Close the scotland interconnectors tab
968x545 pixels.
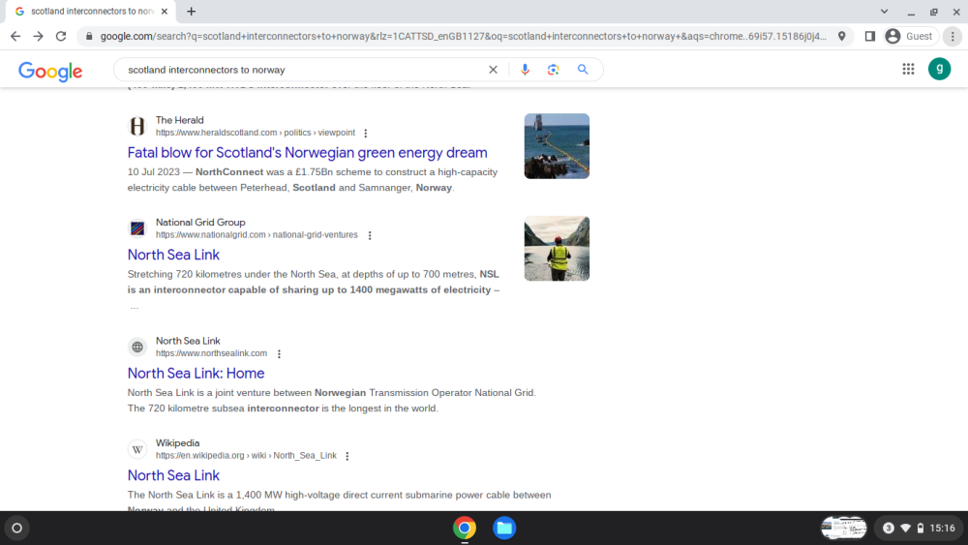click(165, 11)
